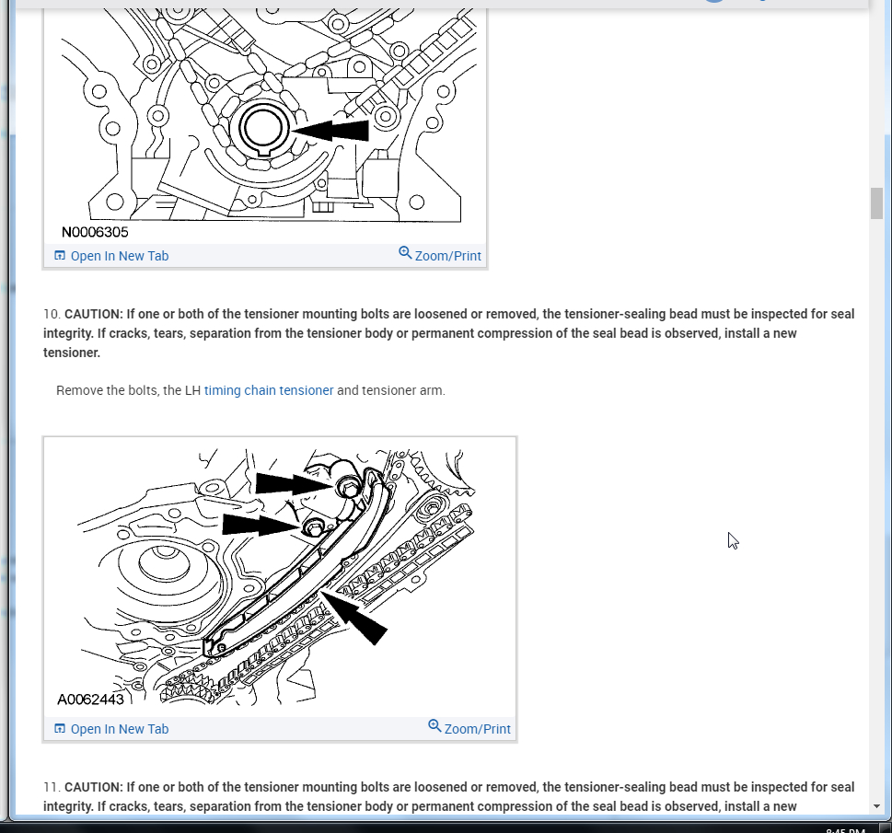Click Zoom/Print text under tensioner diagram A0062443
This screenshot has height=833, width=892.
[x=477, y=729]
